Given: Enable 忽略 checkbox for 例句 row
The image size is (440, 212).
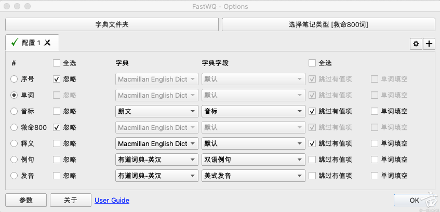Looking at the screenshot, I should [57, 160].
